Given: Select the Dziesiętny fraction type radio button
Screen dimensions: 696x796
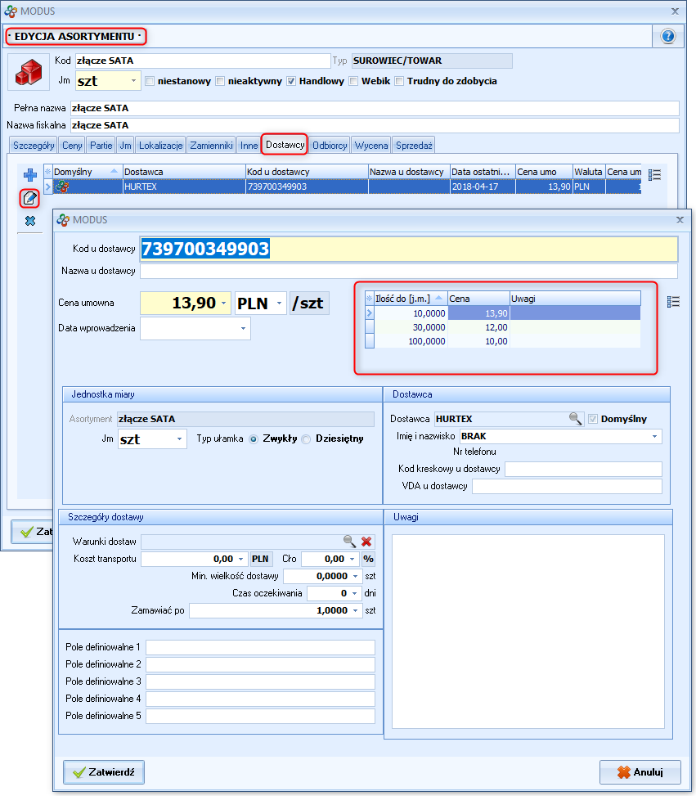Looking at the screenshot, I should [x=307, y=438].
